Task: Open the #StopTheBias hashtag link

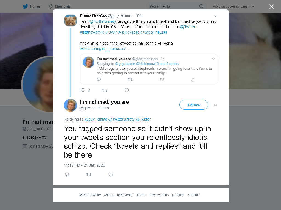Action: (155, 32)
